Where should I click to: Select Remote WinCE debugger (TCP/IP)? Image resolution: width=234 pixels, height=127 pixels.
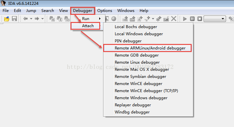148,91
